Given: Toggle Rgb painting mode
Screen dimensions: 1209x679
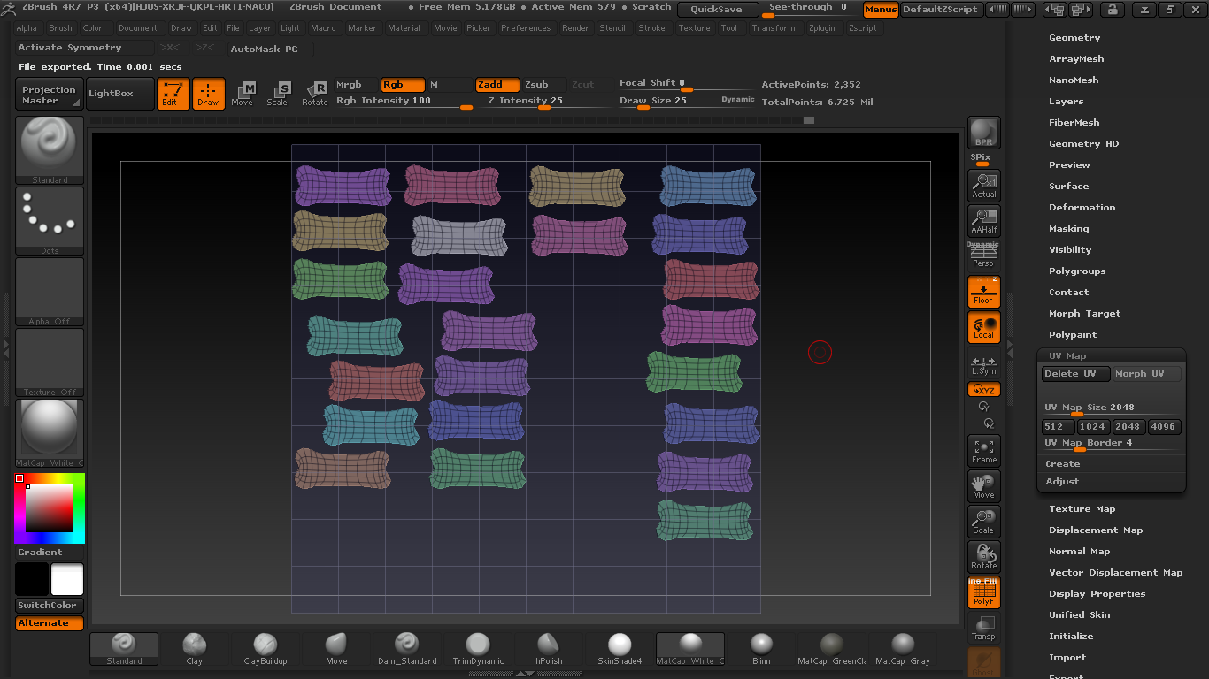Looking at the screenshot, I should click(402, 85).
